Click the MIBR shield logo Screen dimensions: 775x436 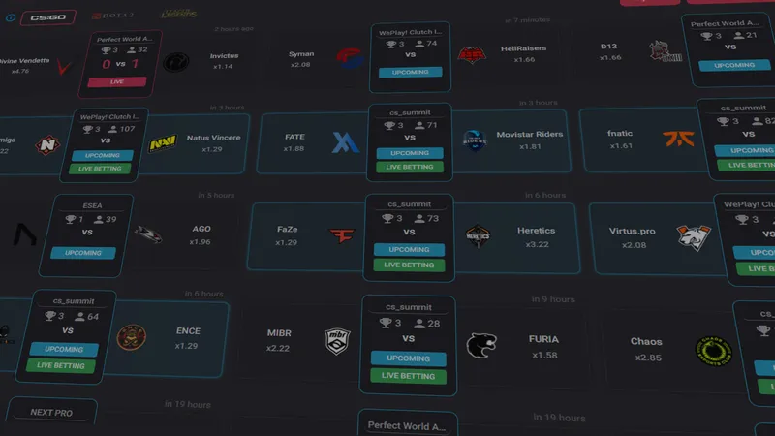(337, 341)
